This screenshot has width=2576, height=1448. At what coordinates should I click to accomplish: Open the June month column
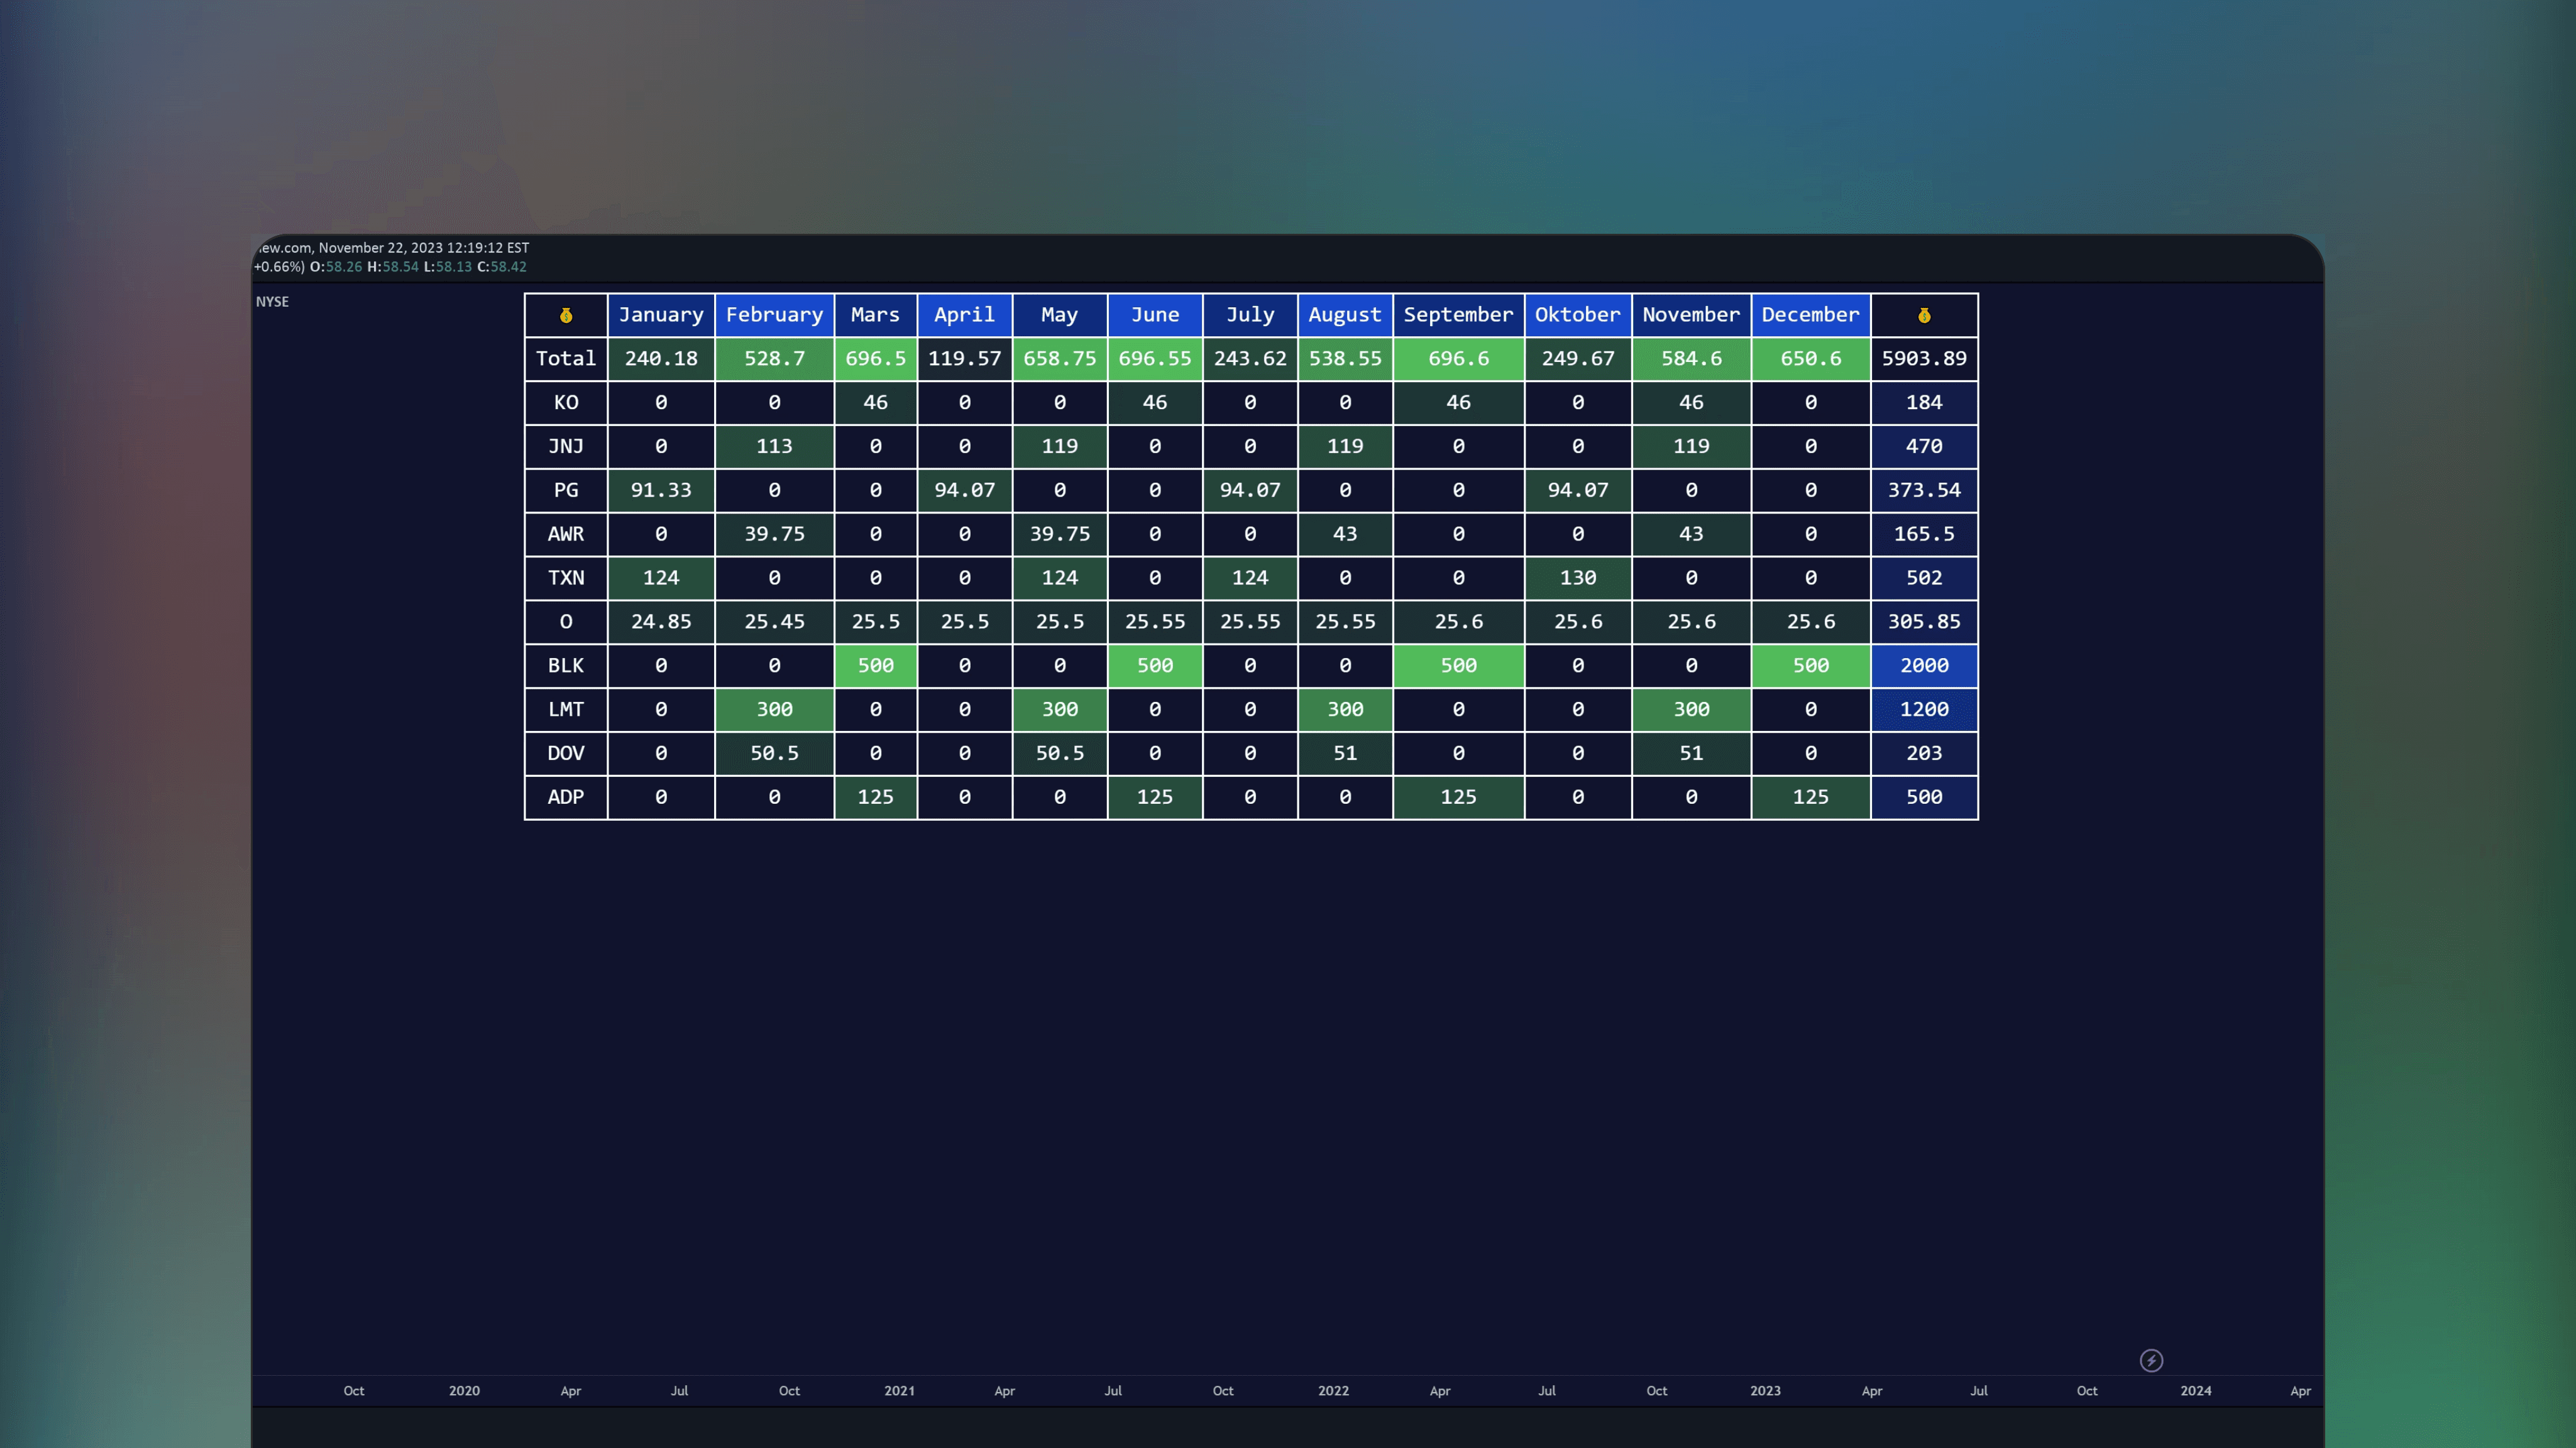click(x=1154, y=315)
